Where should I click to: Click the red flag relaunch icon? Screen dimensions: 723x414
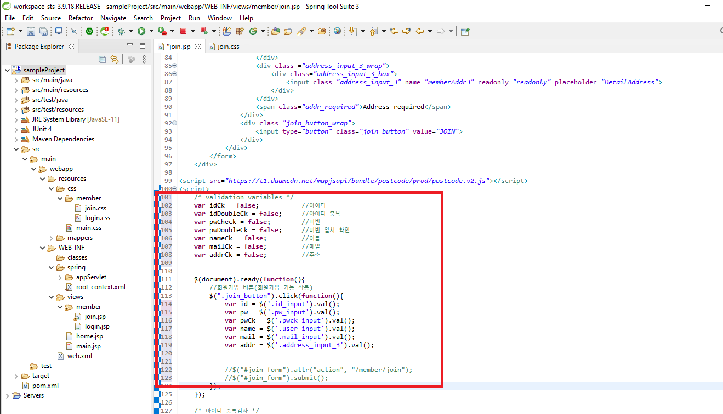click(x=204, y=31)
